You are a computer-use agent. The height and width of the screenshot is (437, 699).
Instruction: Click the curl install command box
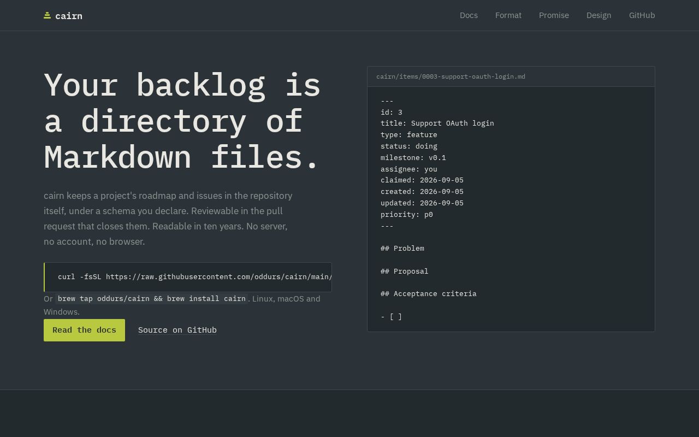tap(188, 277)
